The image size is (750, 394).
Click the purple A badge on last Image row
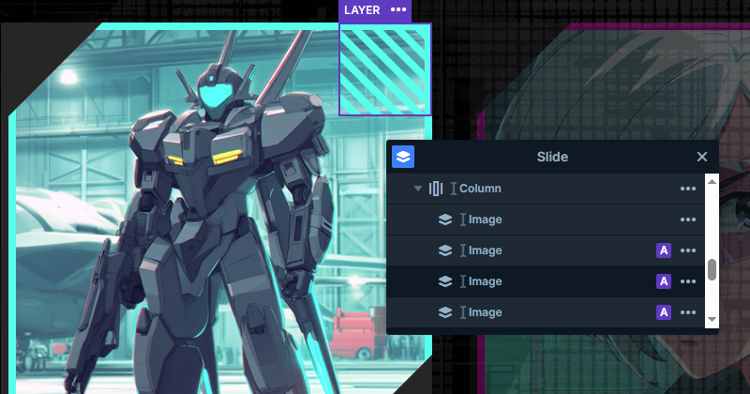664,312
